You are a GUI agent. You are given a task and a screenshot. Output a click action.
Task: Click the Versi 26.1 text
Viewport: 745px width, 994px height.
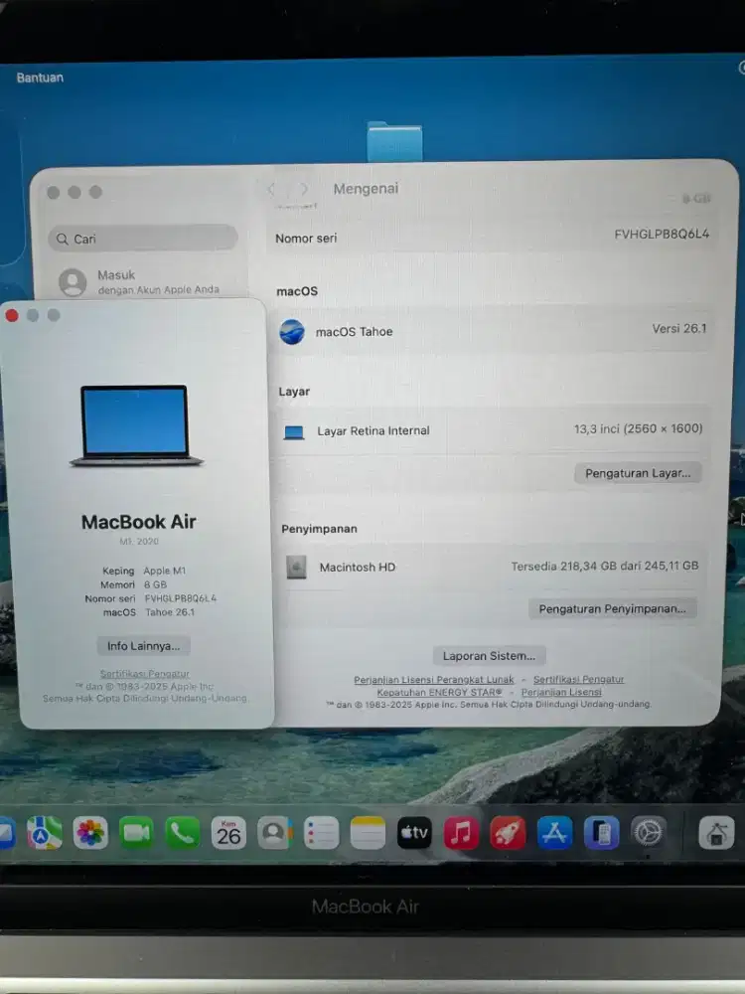click(679, 328)
